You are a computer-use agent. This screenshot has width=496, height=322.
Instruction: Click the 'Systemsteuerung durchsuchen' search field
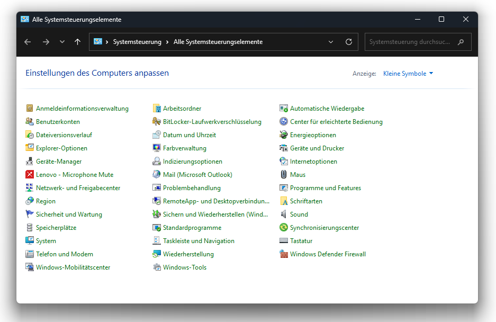[410, 42]
